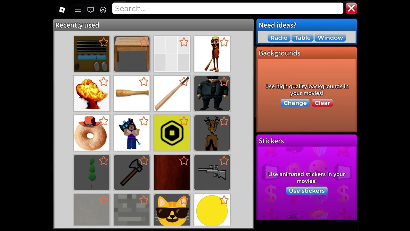Click the Table idea button

pos(302,38)
